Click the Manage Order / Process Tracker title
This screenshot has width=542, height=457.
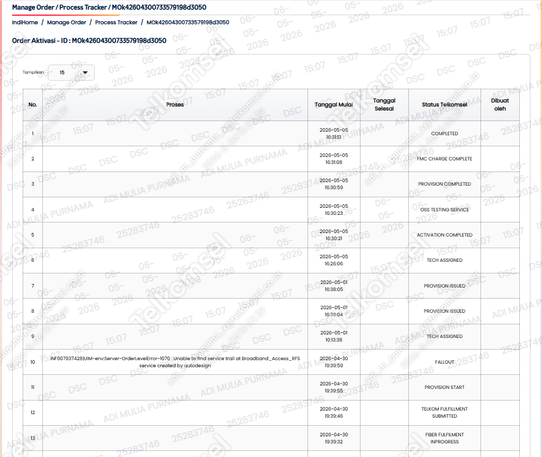pyautogui.click(x=109, y=7)
